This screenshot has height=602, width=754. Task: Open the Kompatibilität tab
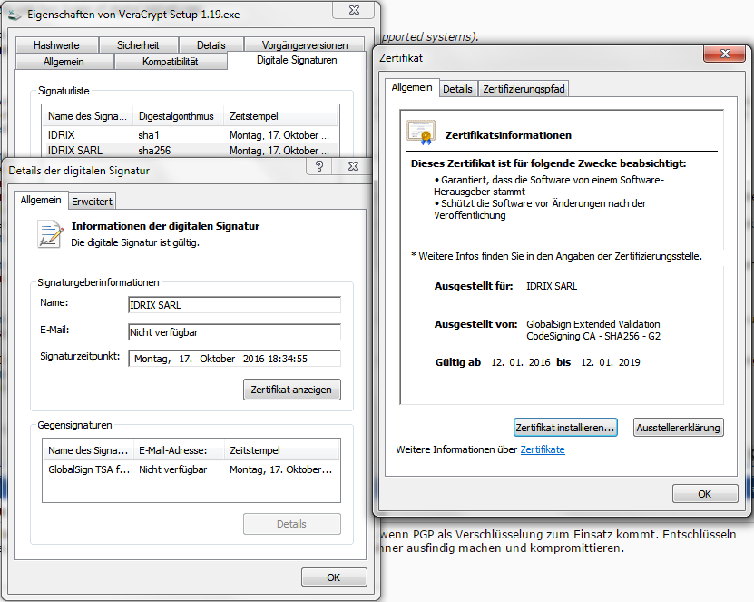click(171, 62)
